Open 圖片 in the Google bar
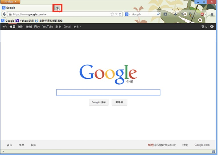 [21, 27]
